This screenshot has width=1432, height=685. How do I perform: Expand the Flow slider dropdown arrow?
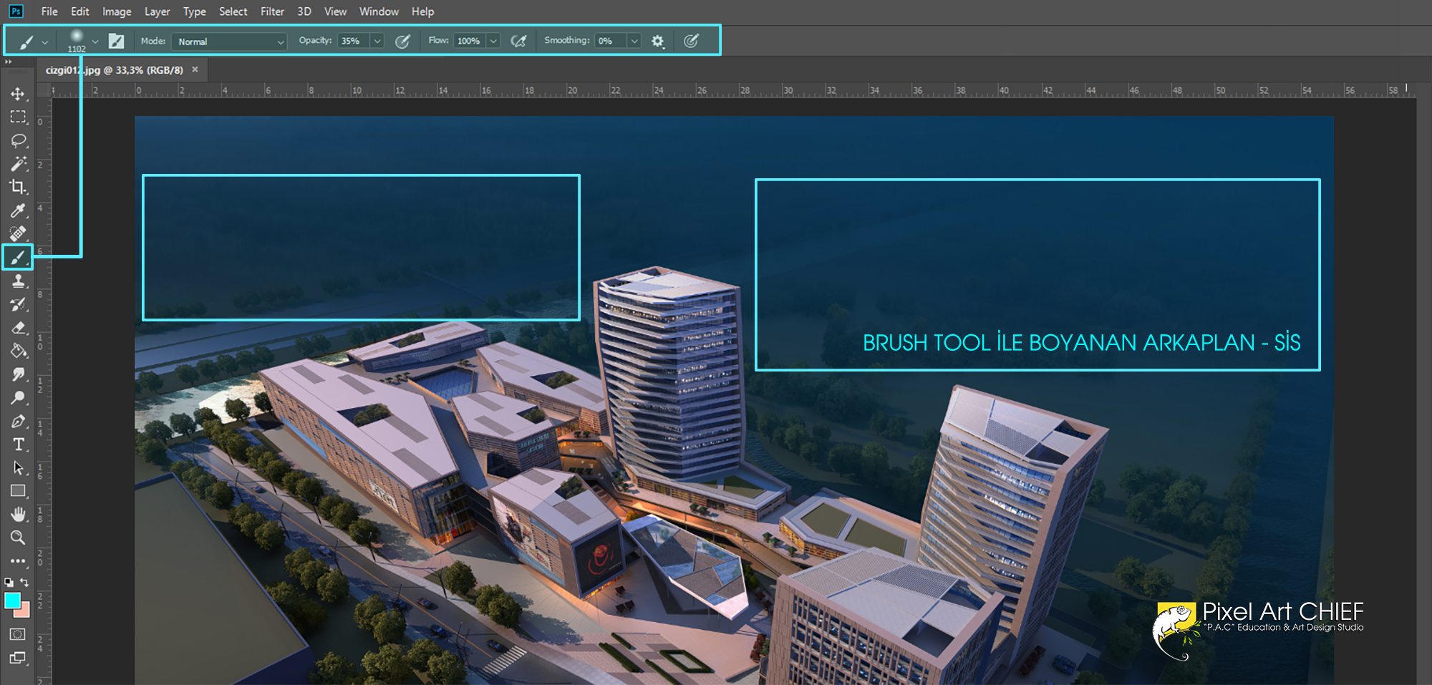[493, 41]
